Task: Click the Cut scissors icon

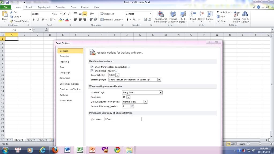Action: [11, 12]
